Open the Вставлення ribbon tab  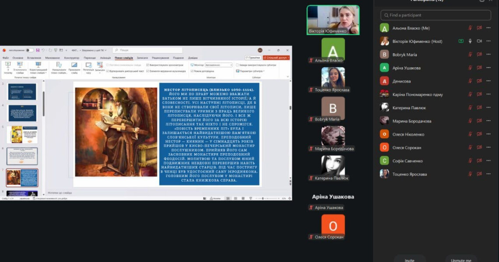pos(34,58)
